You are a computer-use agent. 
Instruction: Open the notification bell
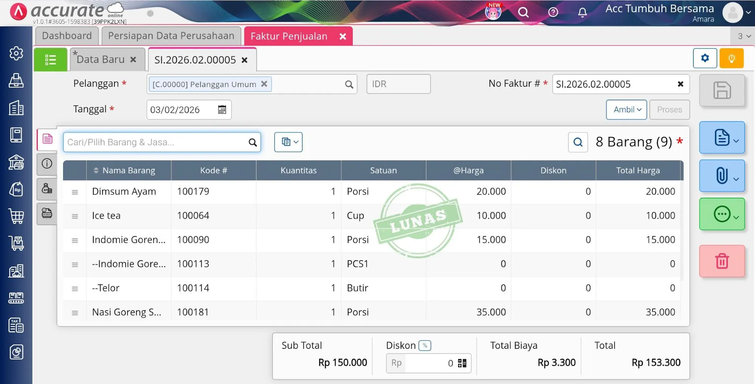(582, 12)
